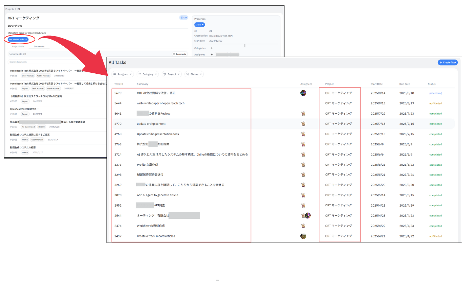This screenshot has height=281, width=471.
Task: Switch to the Project Q&As tab
Action: click(x=18, y=46)
